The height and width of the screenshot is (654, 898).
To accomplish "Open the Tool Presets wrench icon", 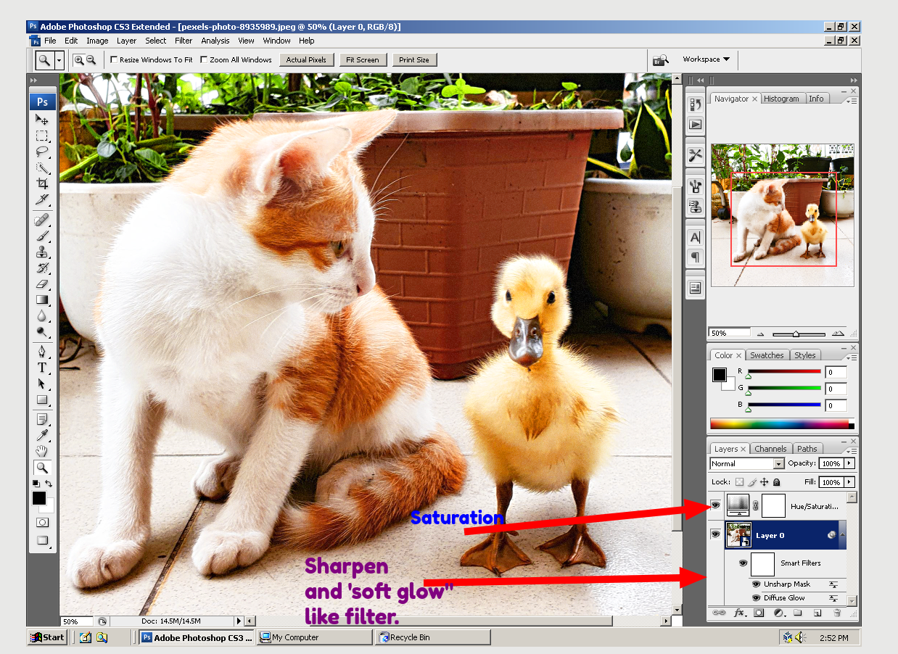I will 695,154.
